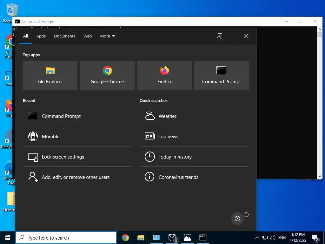The width and height of the screenshot is (325, 244).
Task: Open File Explorer from Top apps
Action: 50,76
